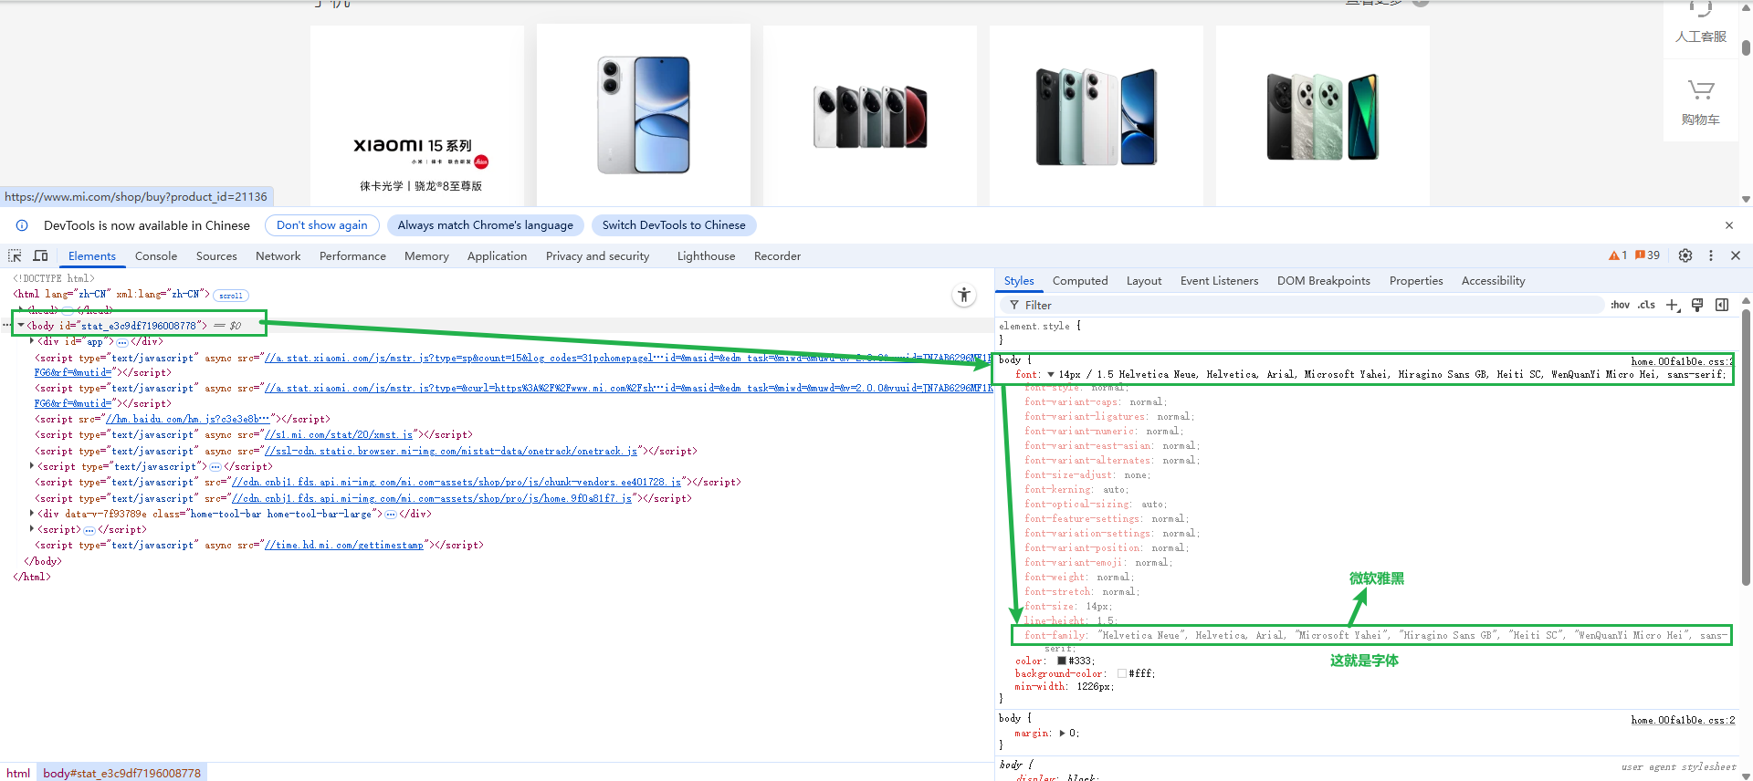Open the chunk-vendors.ee401728.js script link
Screen dimensions: 1753x781
click(x=457, y=482)
